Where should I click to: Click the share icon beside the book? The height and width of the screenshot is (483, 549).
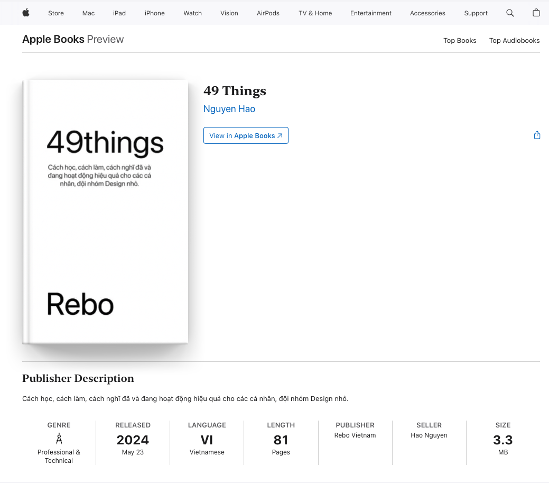(537, 135)
